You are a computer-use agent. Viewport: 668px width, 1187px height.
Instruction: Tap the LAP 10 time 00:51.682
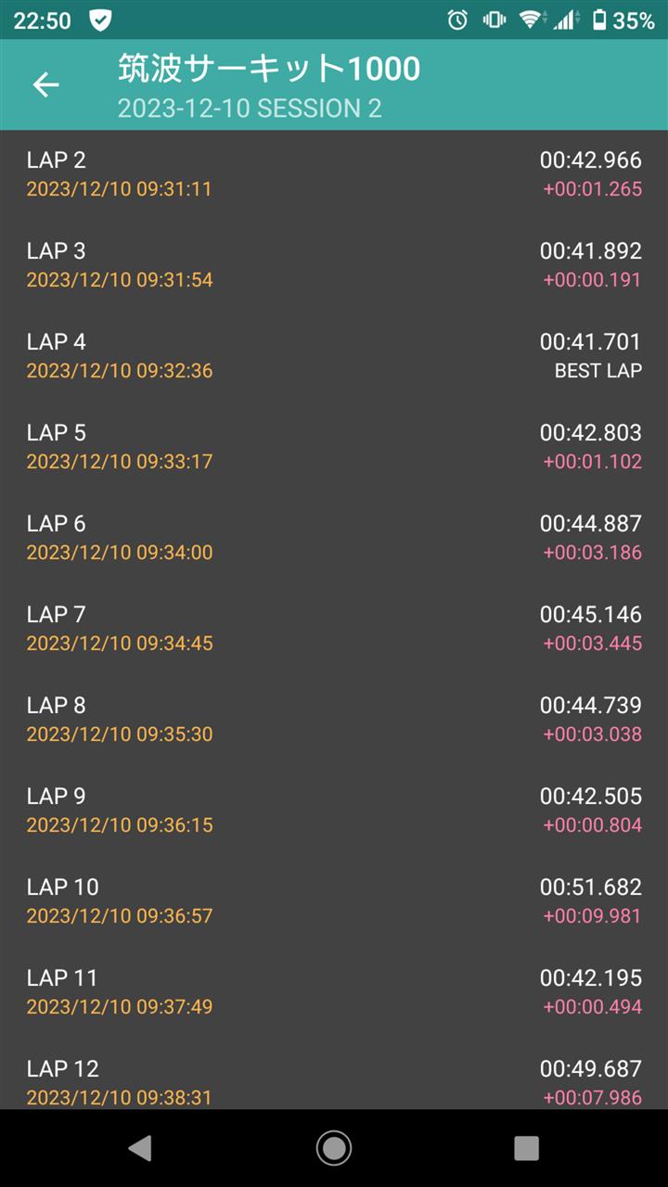(591, 887)
